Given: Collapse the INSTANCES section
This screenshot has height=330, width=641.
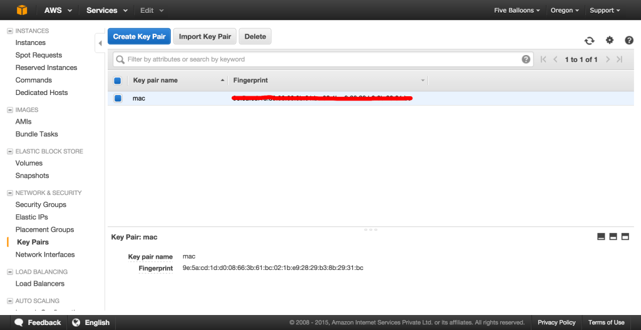Looking at the screenshot, I should coord(10,31).
